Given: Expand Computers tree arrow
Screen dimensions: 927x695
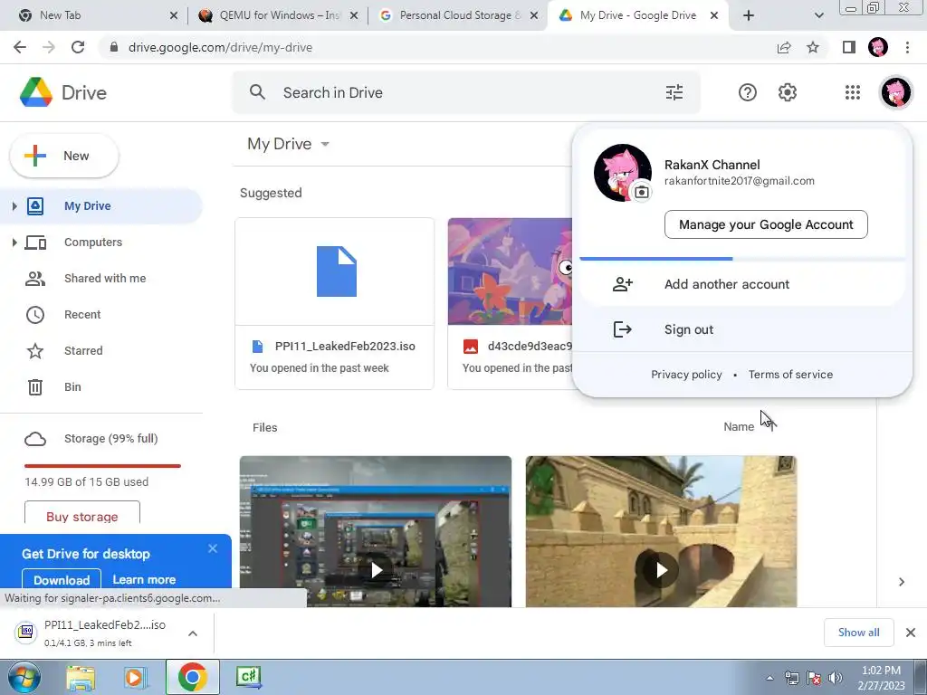Looking at the screenshot, I should pos(14,243).
